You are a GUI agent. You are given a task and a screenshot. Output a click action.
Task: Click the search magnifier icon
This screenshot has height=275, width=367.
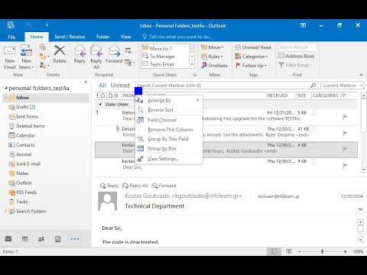click(x=313, y=86)
